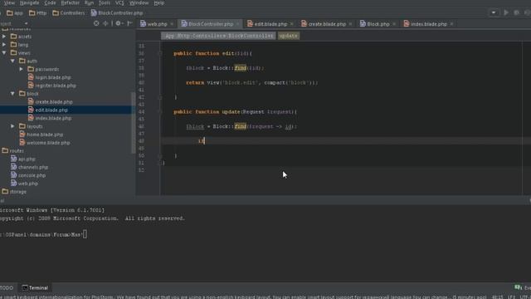
Task: Click the app breadcrumb folder
Action: (x=15, y=13)
